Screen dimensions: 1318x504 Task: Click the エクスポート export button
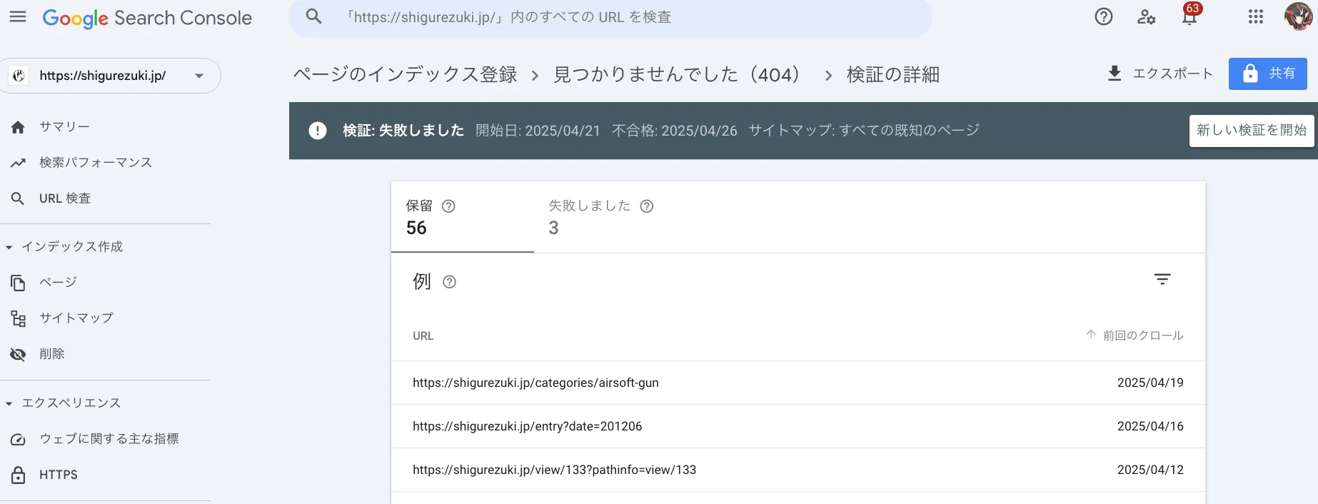(x=1159, y=74)
